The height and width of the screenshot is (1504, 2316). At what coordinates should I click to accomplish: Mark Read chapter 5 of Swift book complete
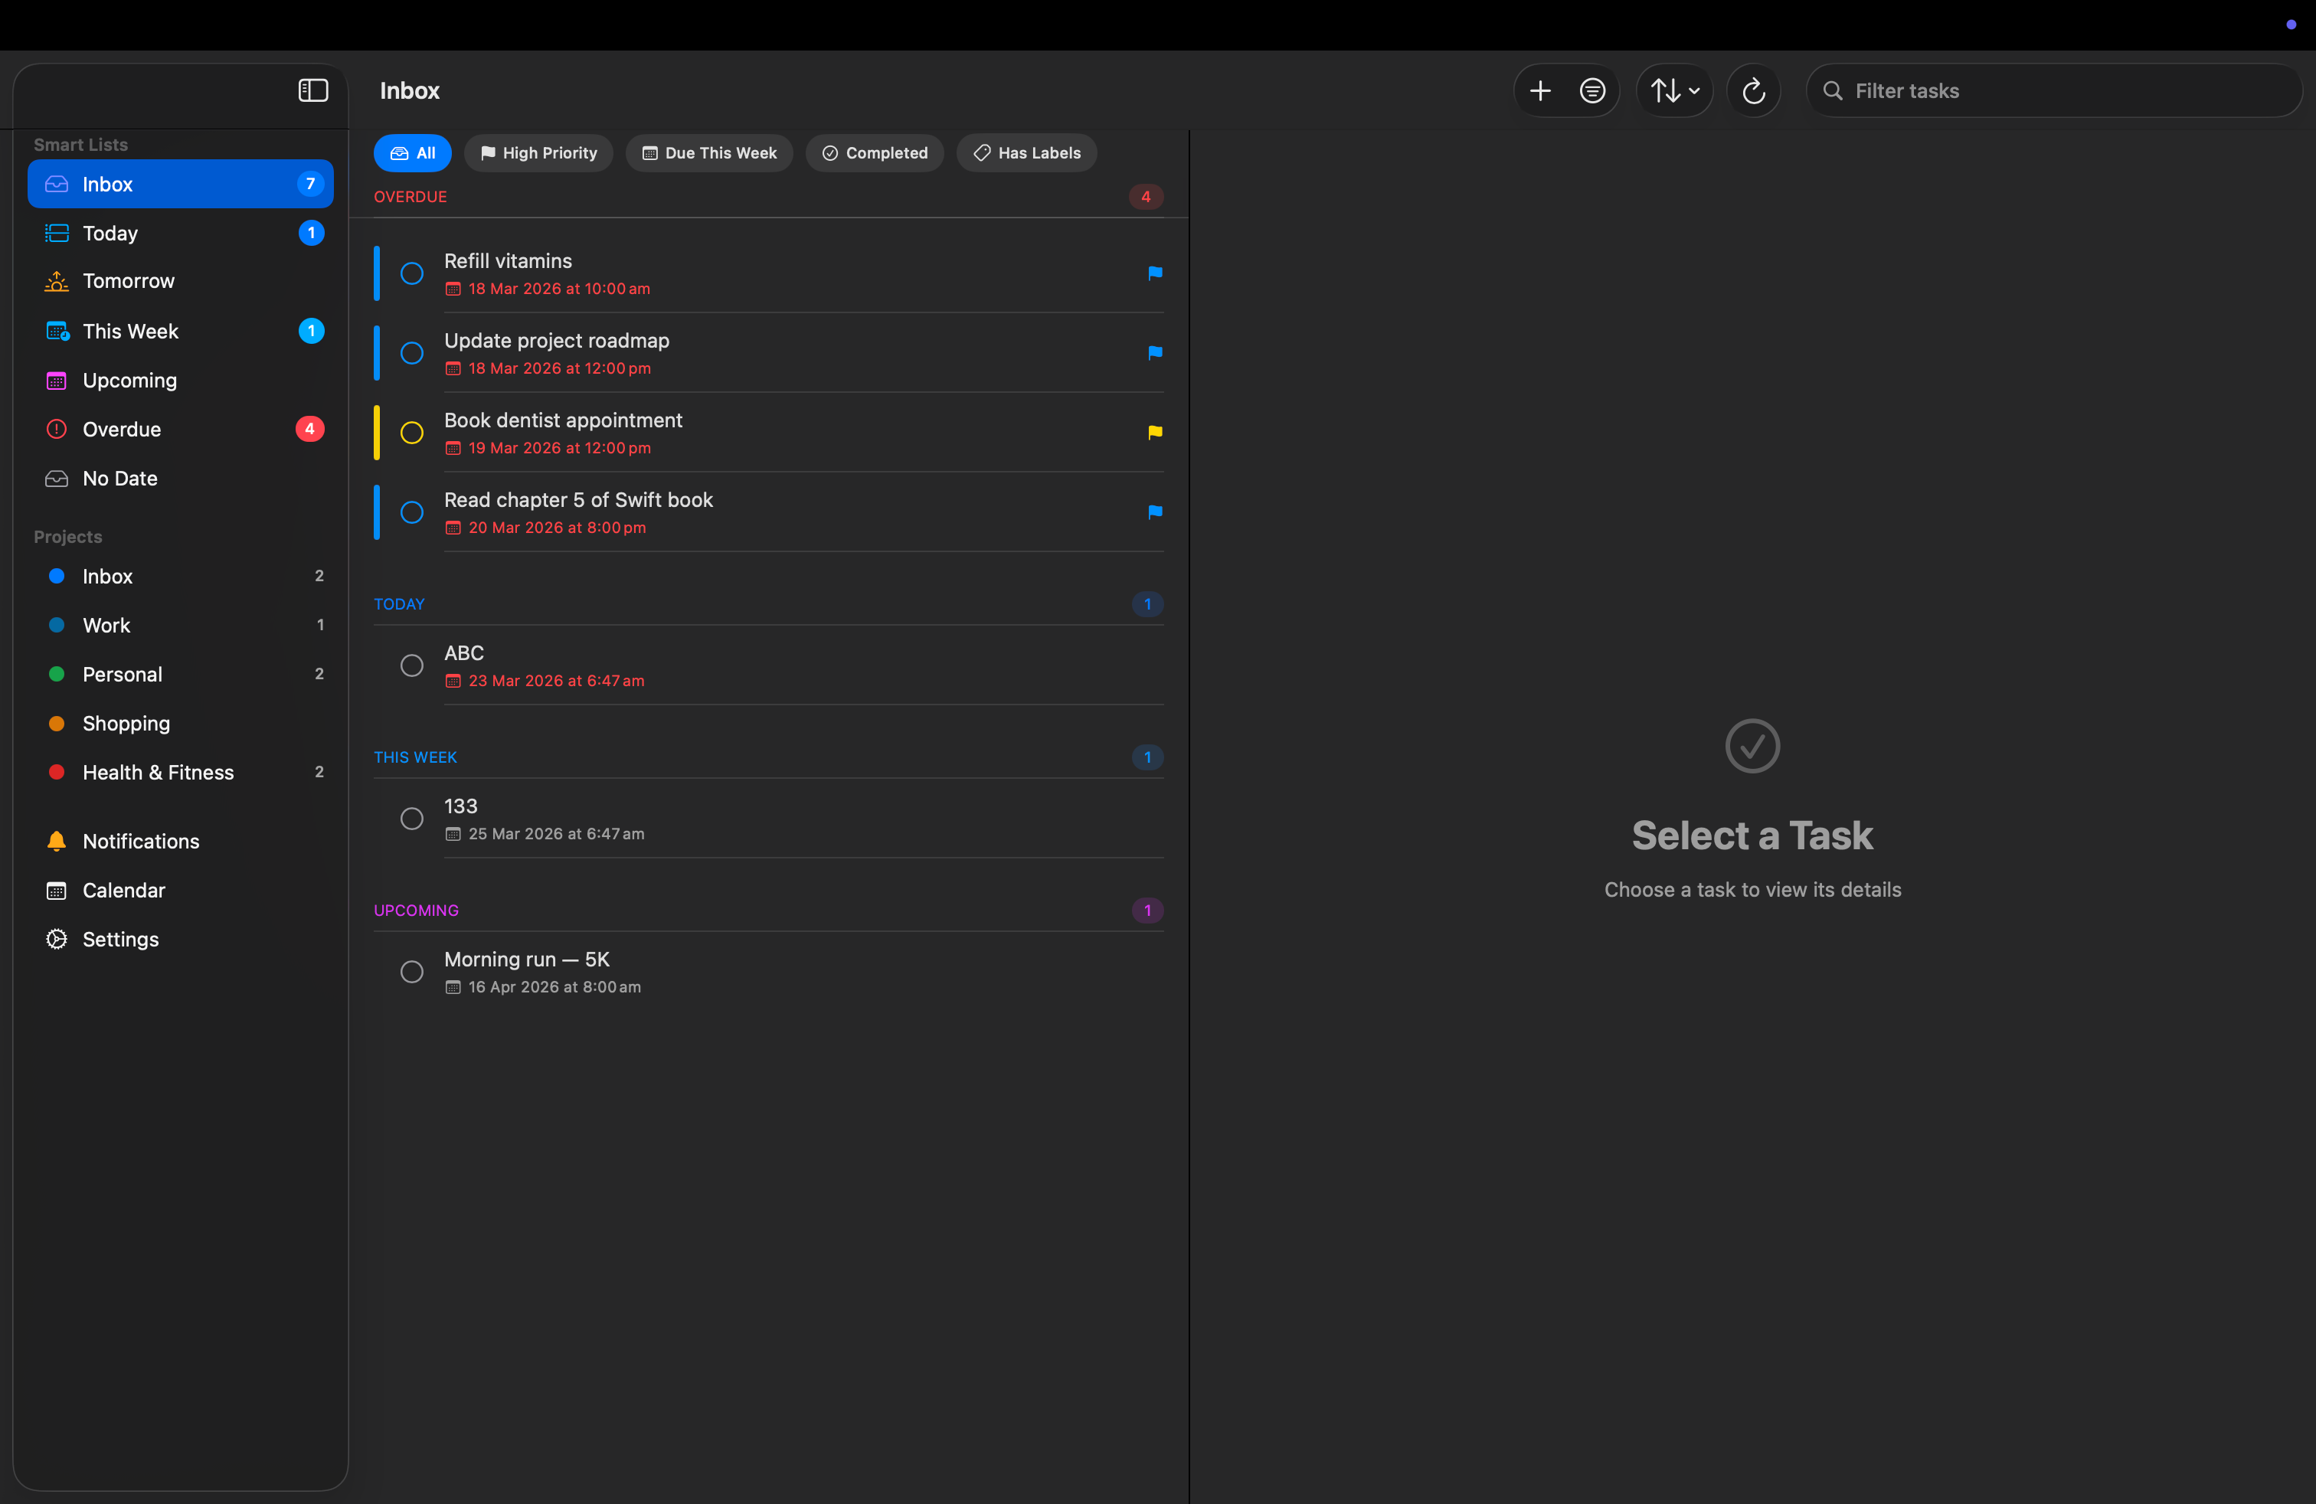tap(411, 512)
